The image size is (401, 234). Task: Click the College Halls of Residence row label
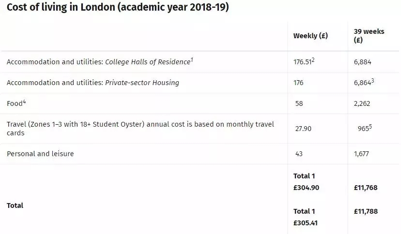[x=100, y=62]
